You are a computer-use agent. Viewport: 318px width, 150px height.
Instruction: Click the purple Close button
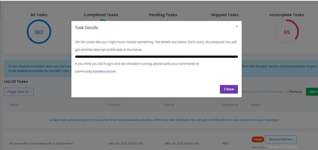(x=229, y=89)
